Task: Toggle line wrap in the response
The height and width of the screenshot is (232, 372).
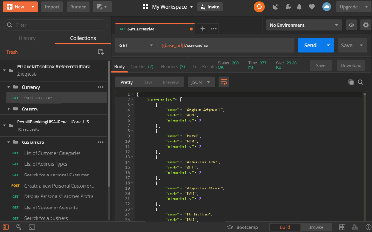Action: point(224,82)
